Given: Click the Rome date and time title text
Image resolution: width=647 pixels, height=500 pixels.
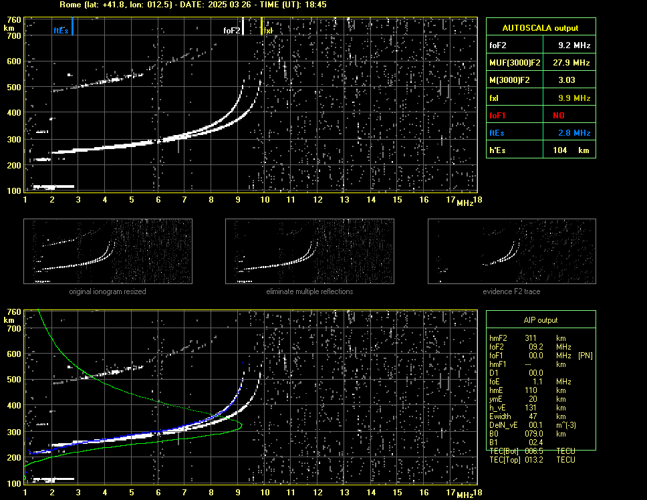Looking at the screenshot, I should (x=193, y=5).
